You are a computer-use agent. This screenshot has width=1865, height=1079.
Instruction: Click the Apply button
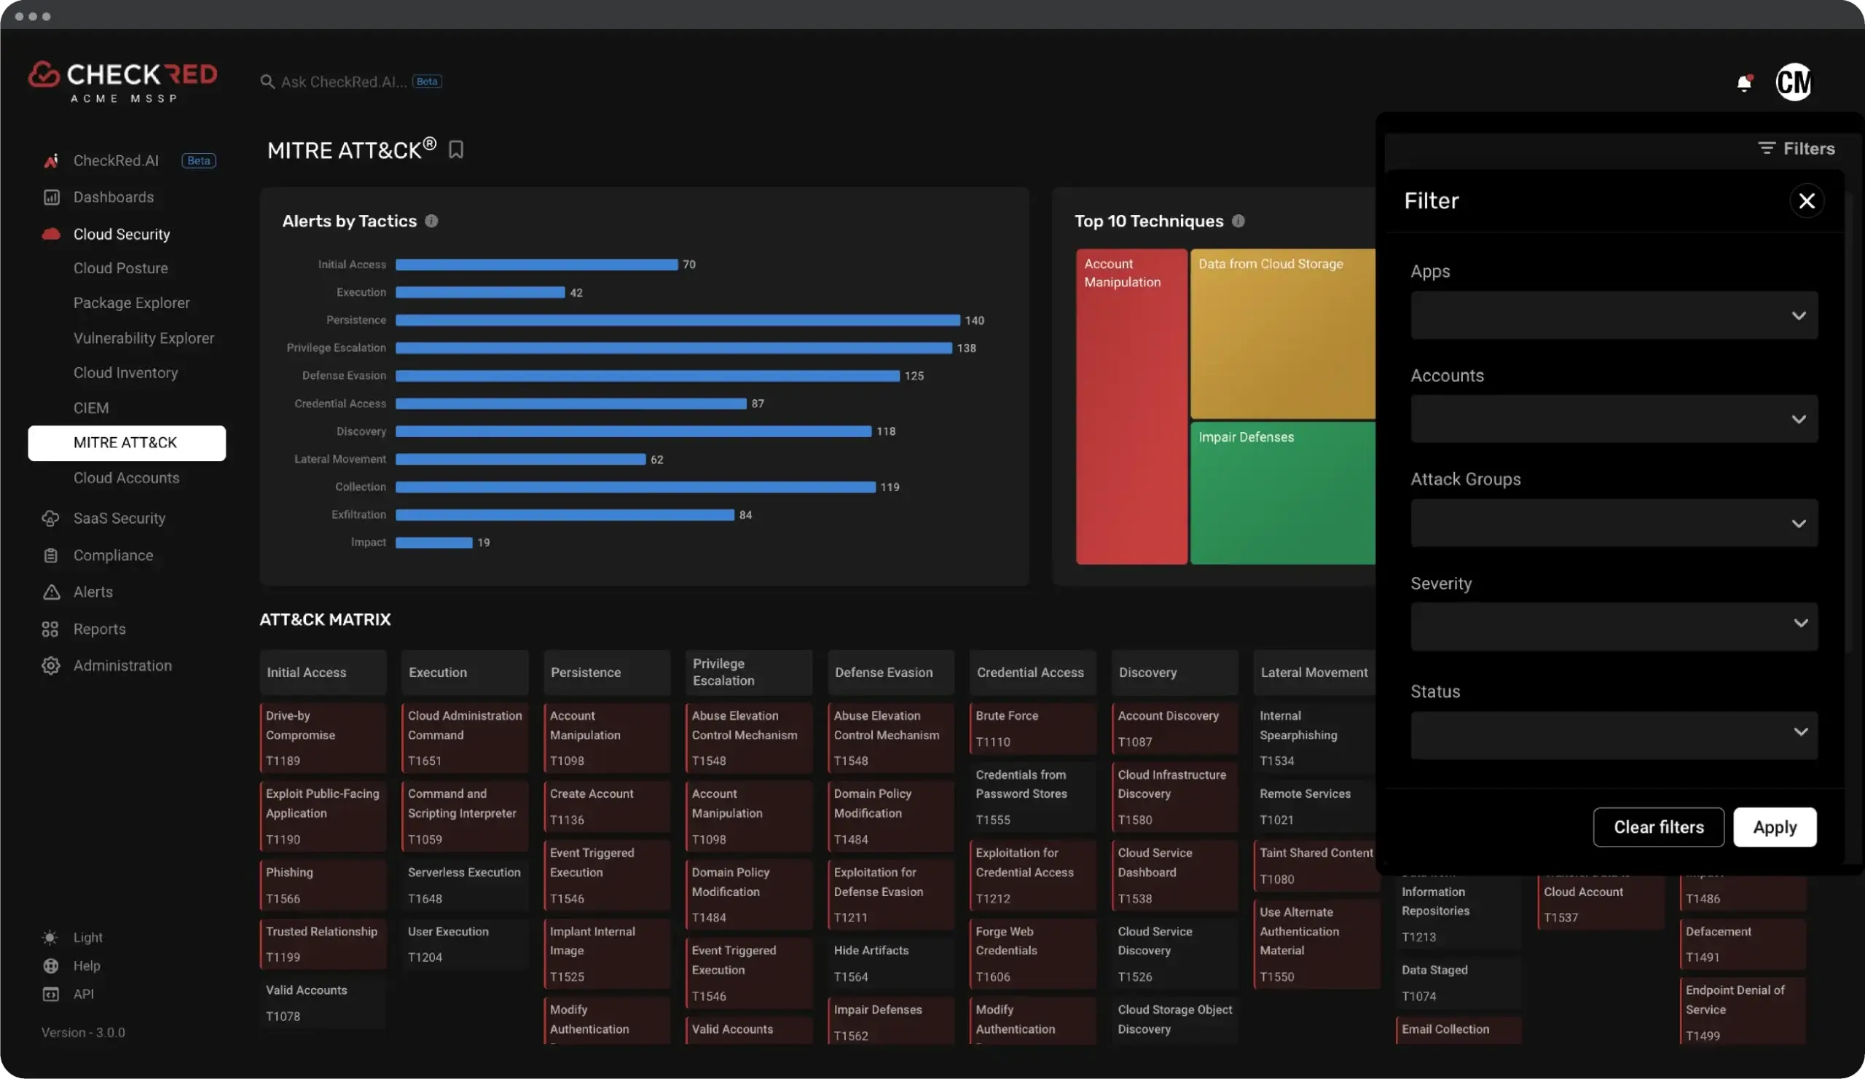pos(1775,827)
